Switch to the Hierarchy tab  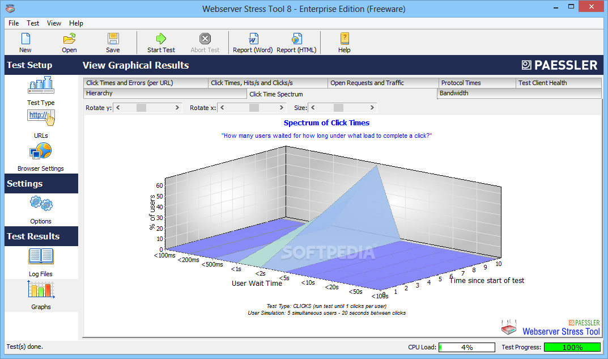coord(165,93)
